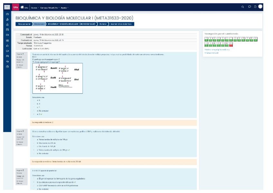The image size is (273, 193).
Task: Choose radio option 'a. Varias bandas de múltiplos de 146 pb'
Action: [33, 139]
